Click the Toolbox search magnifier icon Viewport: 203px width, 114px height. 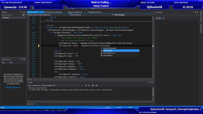(23, 15)
